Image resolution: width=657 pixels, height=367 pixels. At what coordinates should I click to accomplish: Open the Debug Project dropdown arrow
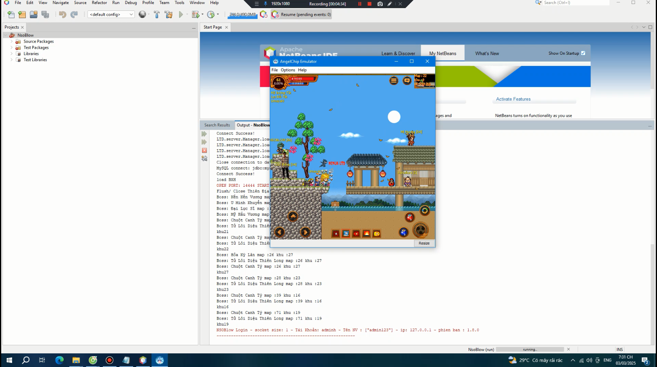coord(202,14)
